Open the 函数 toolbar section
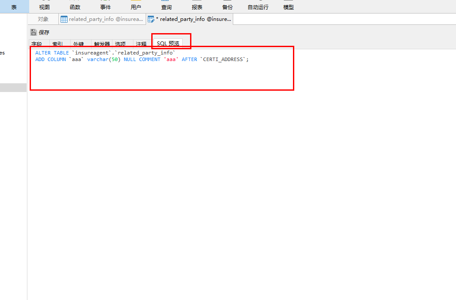 pyautogui.click(x=75, y=7)
